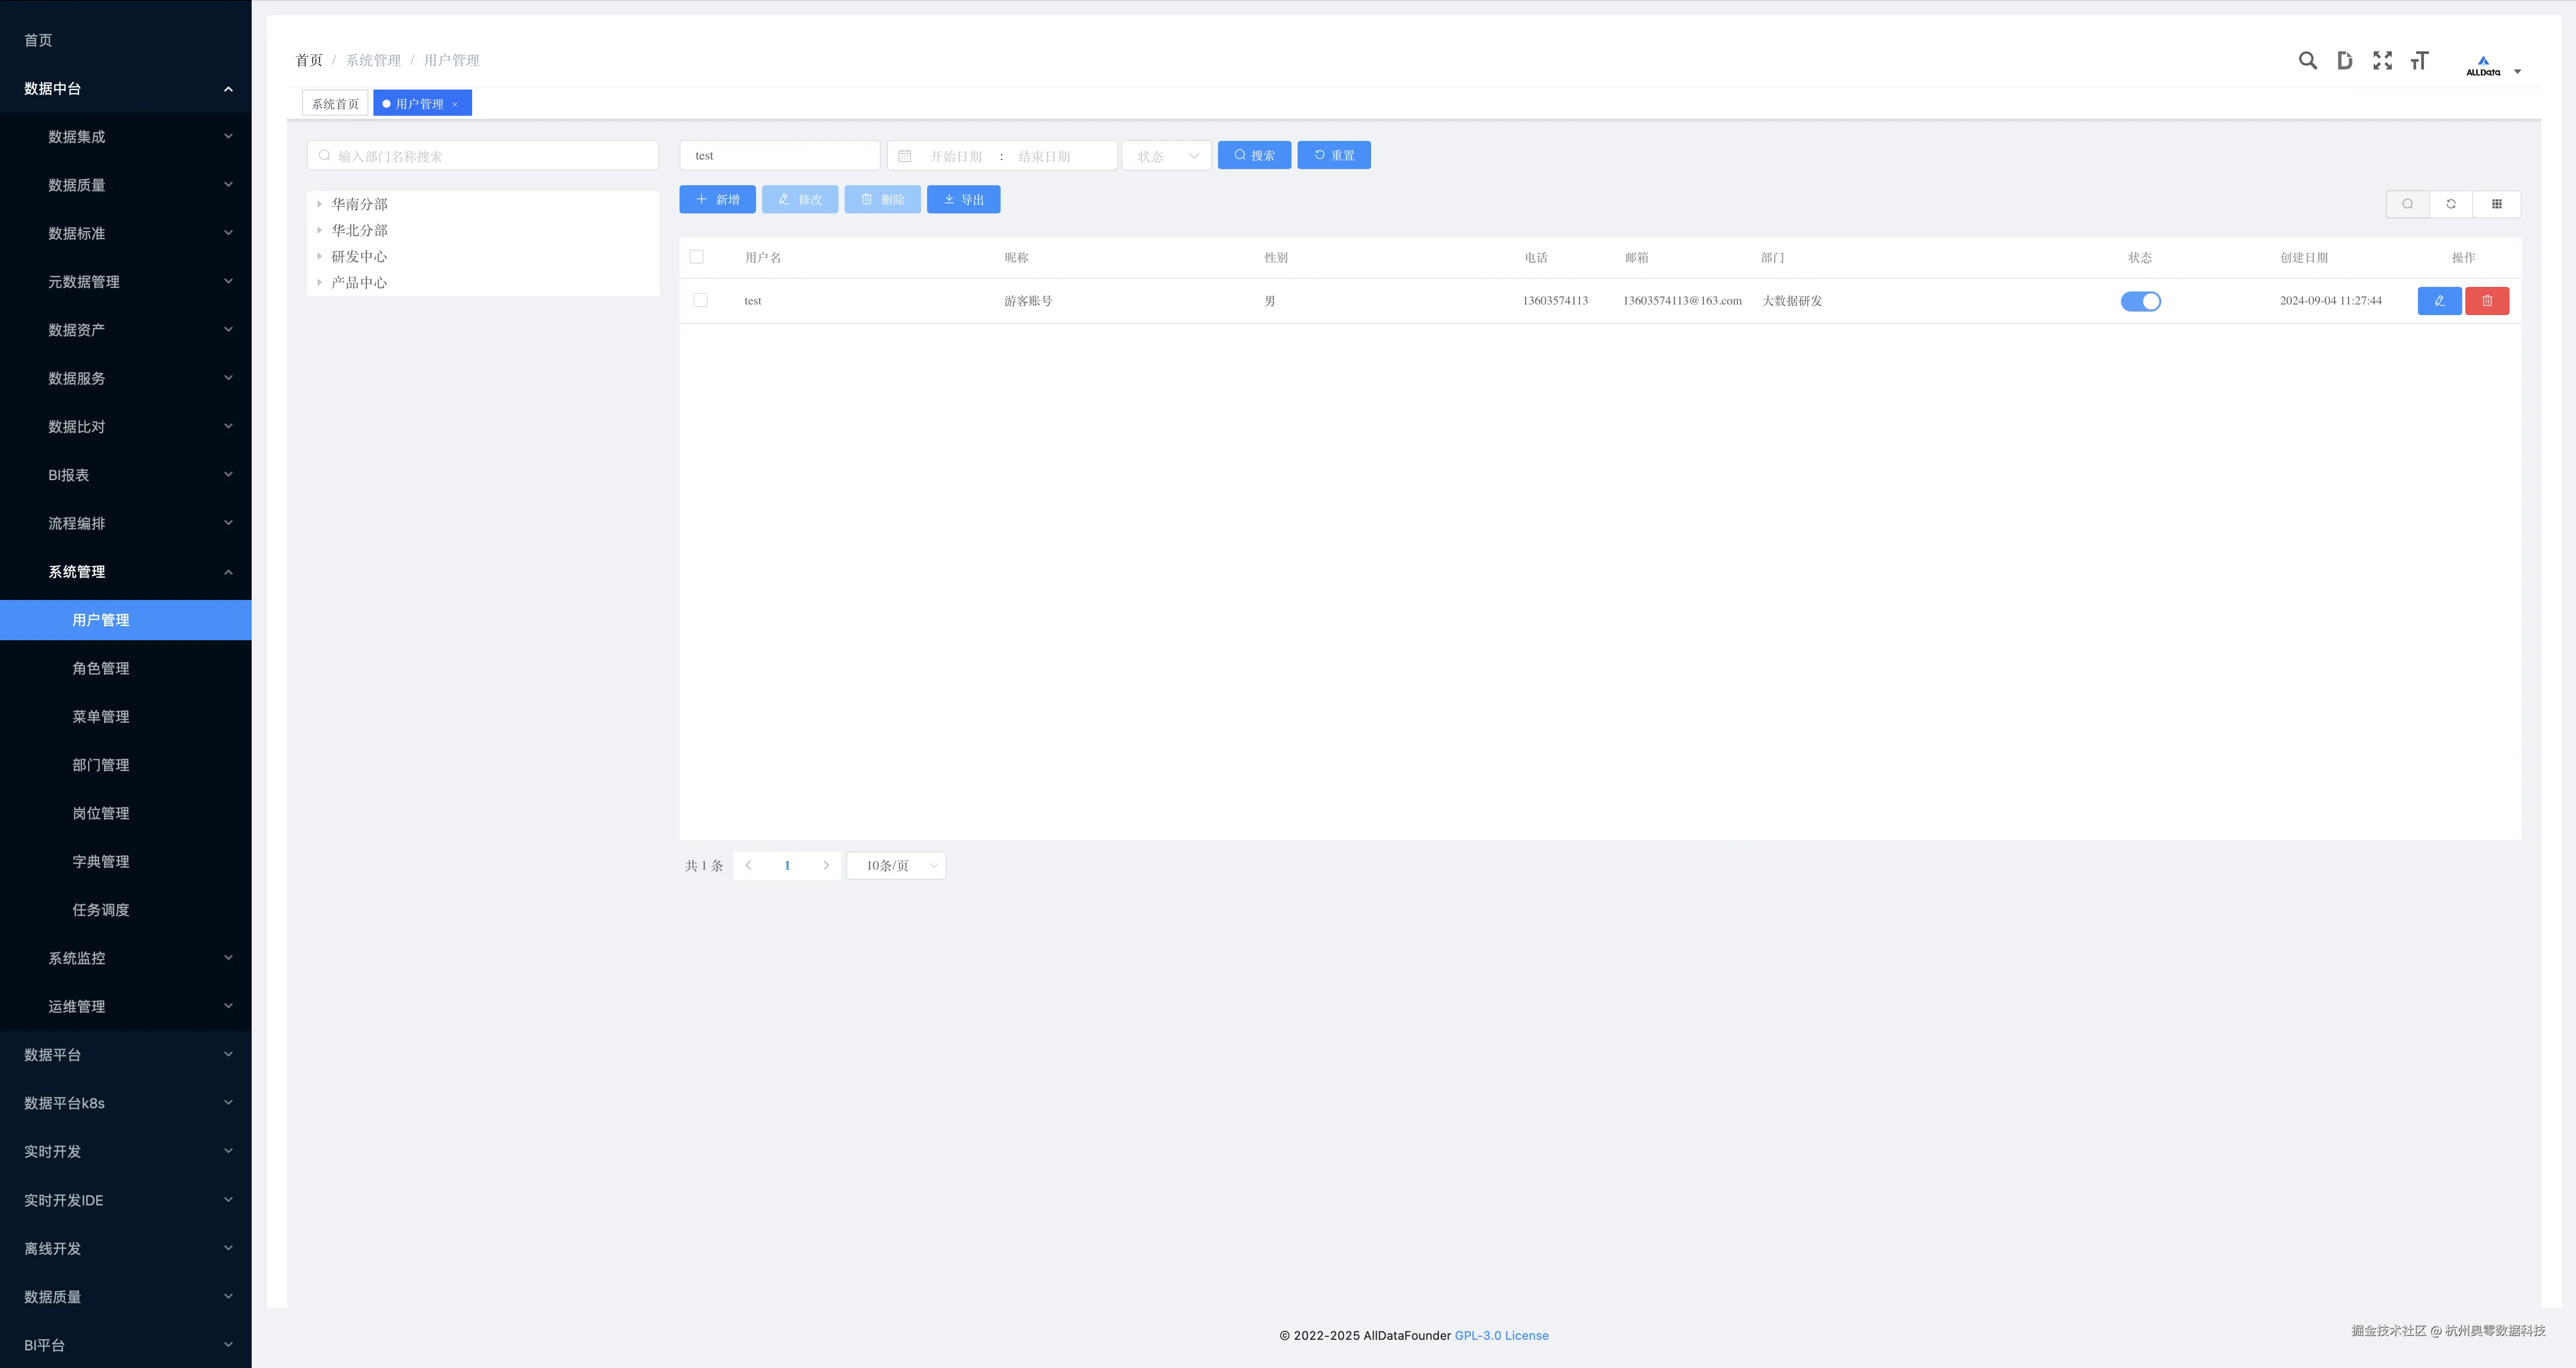The width and height of the screenshot is (2576, 1368).
Task: Click the 导出 export button
Action: pos(963,200)
